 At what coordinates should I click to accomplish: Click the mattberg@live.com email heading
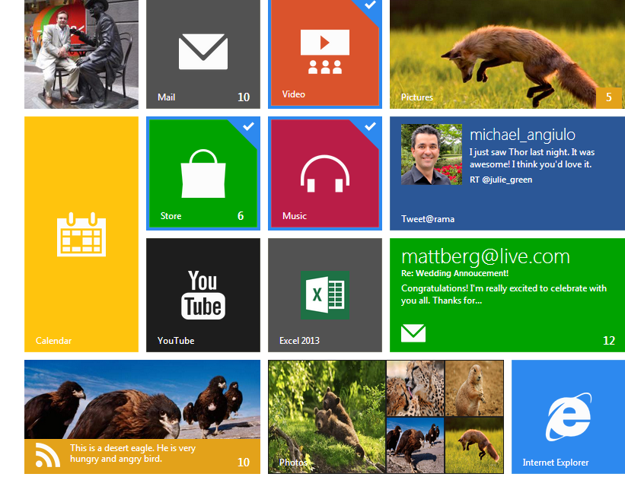(485, 256)
